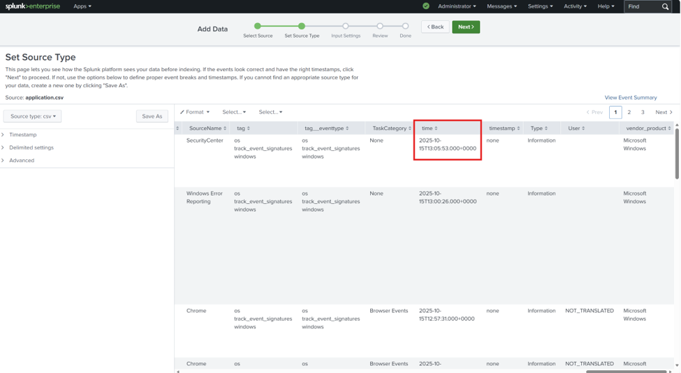The image size is (681, 373).
Task: Click the Set Source Type step circle
Action: 302,26
